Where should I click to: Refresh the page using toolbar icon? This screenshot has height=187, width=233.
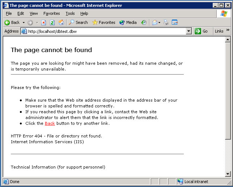52,22
